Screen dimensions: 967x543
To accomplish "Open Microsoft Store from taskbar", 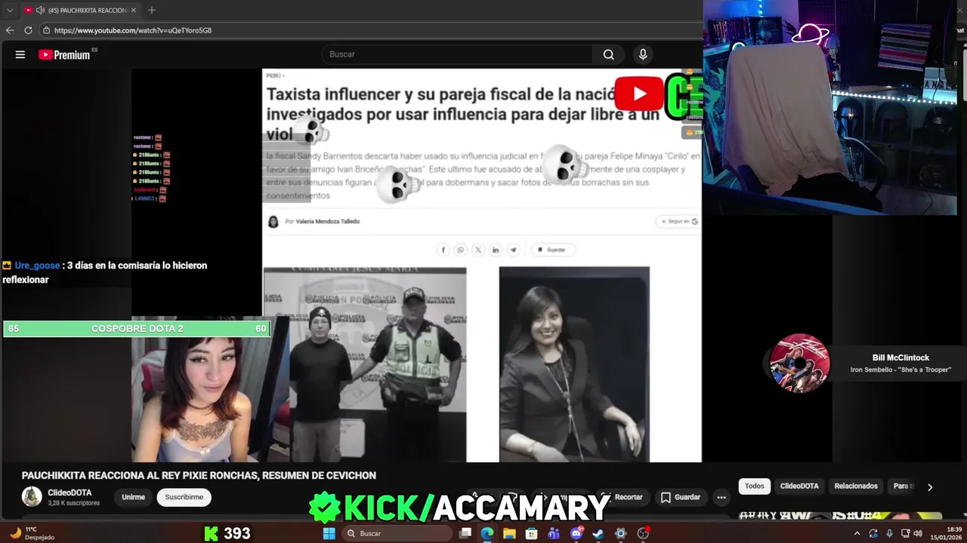I will 532,533.
